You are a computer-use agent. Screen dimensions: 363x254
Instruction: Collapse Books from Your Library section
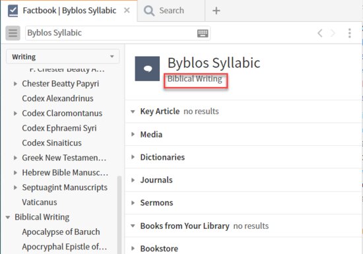133,226
